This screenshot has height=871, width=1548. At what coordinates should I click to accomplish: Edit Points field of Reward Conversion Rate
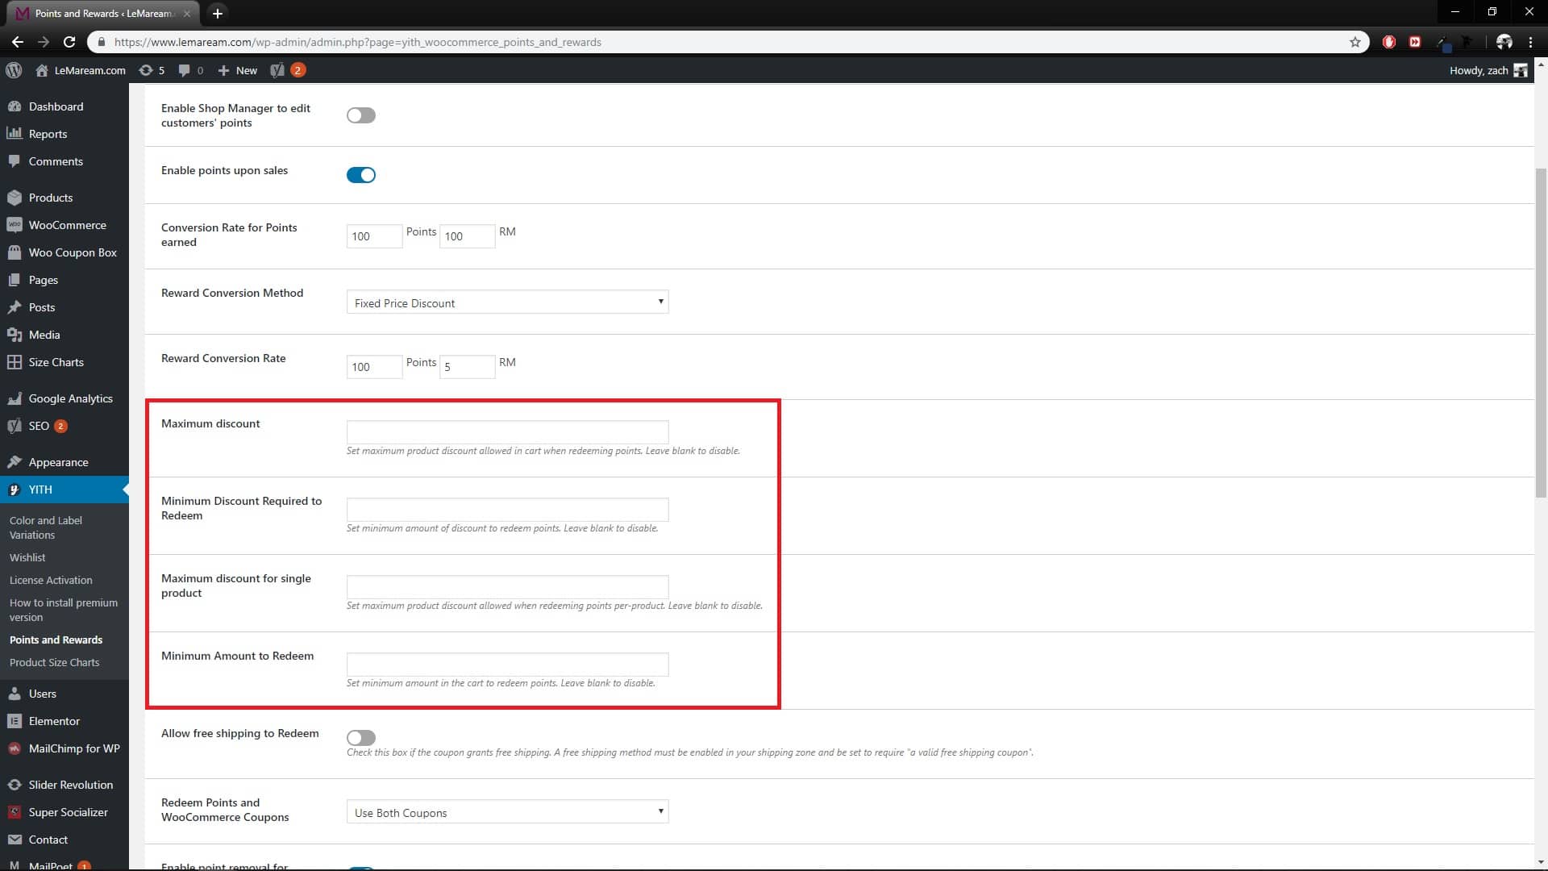374,367
